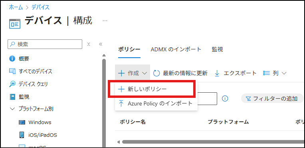Click the 概要 info icon
The image size is (305, 148).
coord(12,58)
